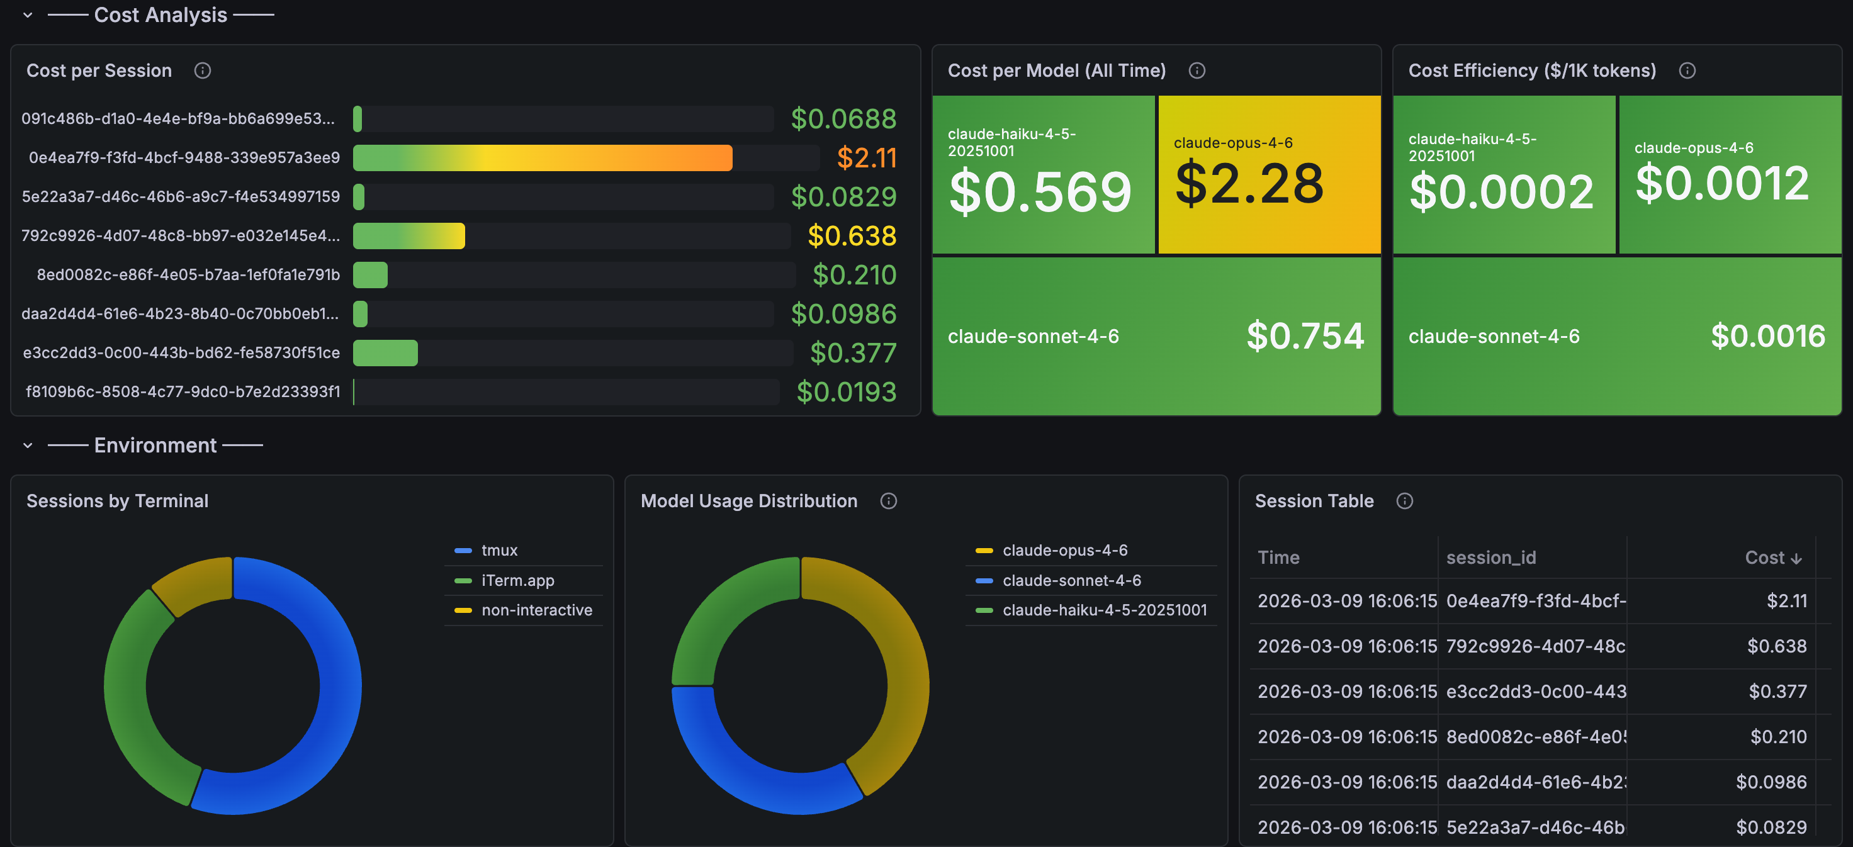Click the descending sort arrow beside Cost

(x=1796, y=558)
